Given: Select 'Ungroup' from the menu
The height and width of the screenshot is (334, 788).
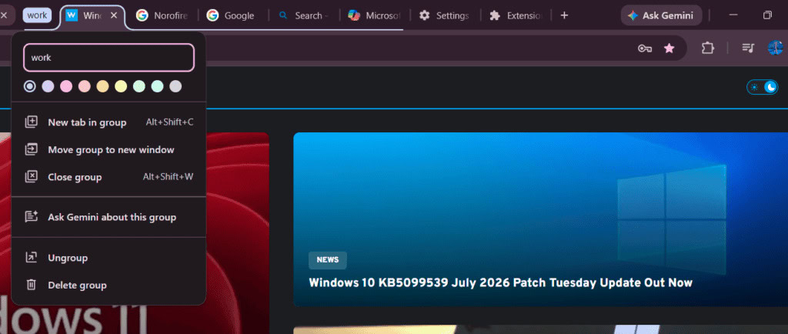Looking at the screenshot, I should [109, 258].
